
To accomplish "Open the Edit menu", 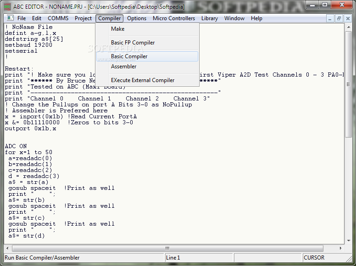I will [x=37, y=18].
